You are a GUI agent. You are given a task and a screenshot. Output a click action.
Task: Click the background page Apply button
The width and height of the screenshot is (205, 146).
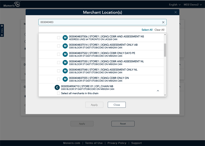click(82, 124)
